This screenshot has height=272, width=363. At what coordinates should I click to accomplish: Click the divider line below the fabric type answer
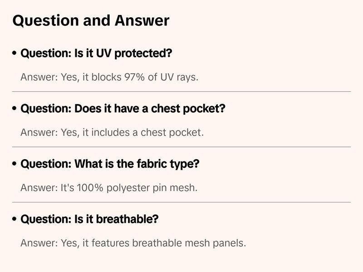[181, 202]
